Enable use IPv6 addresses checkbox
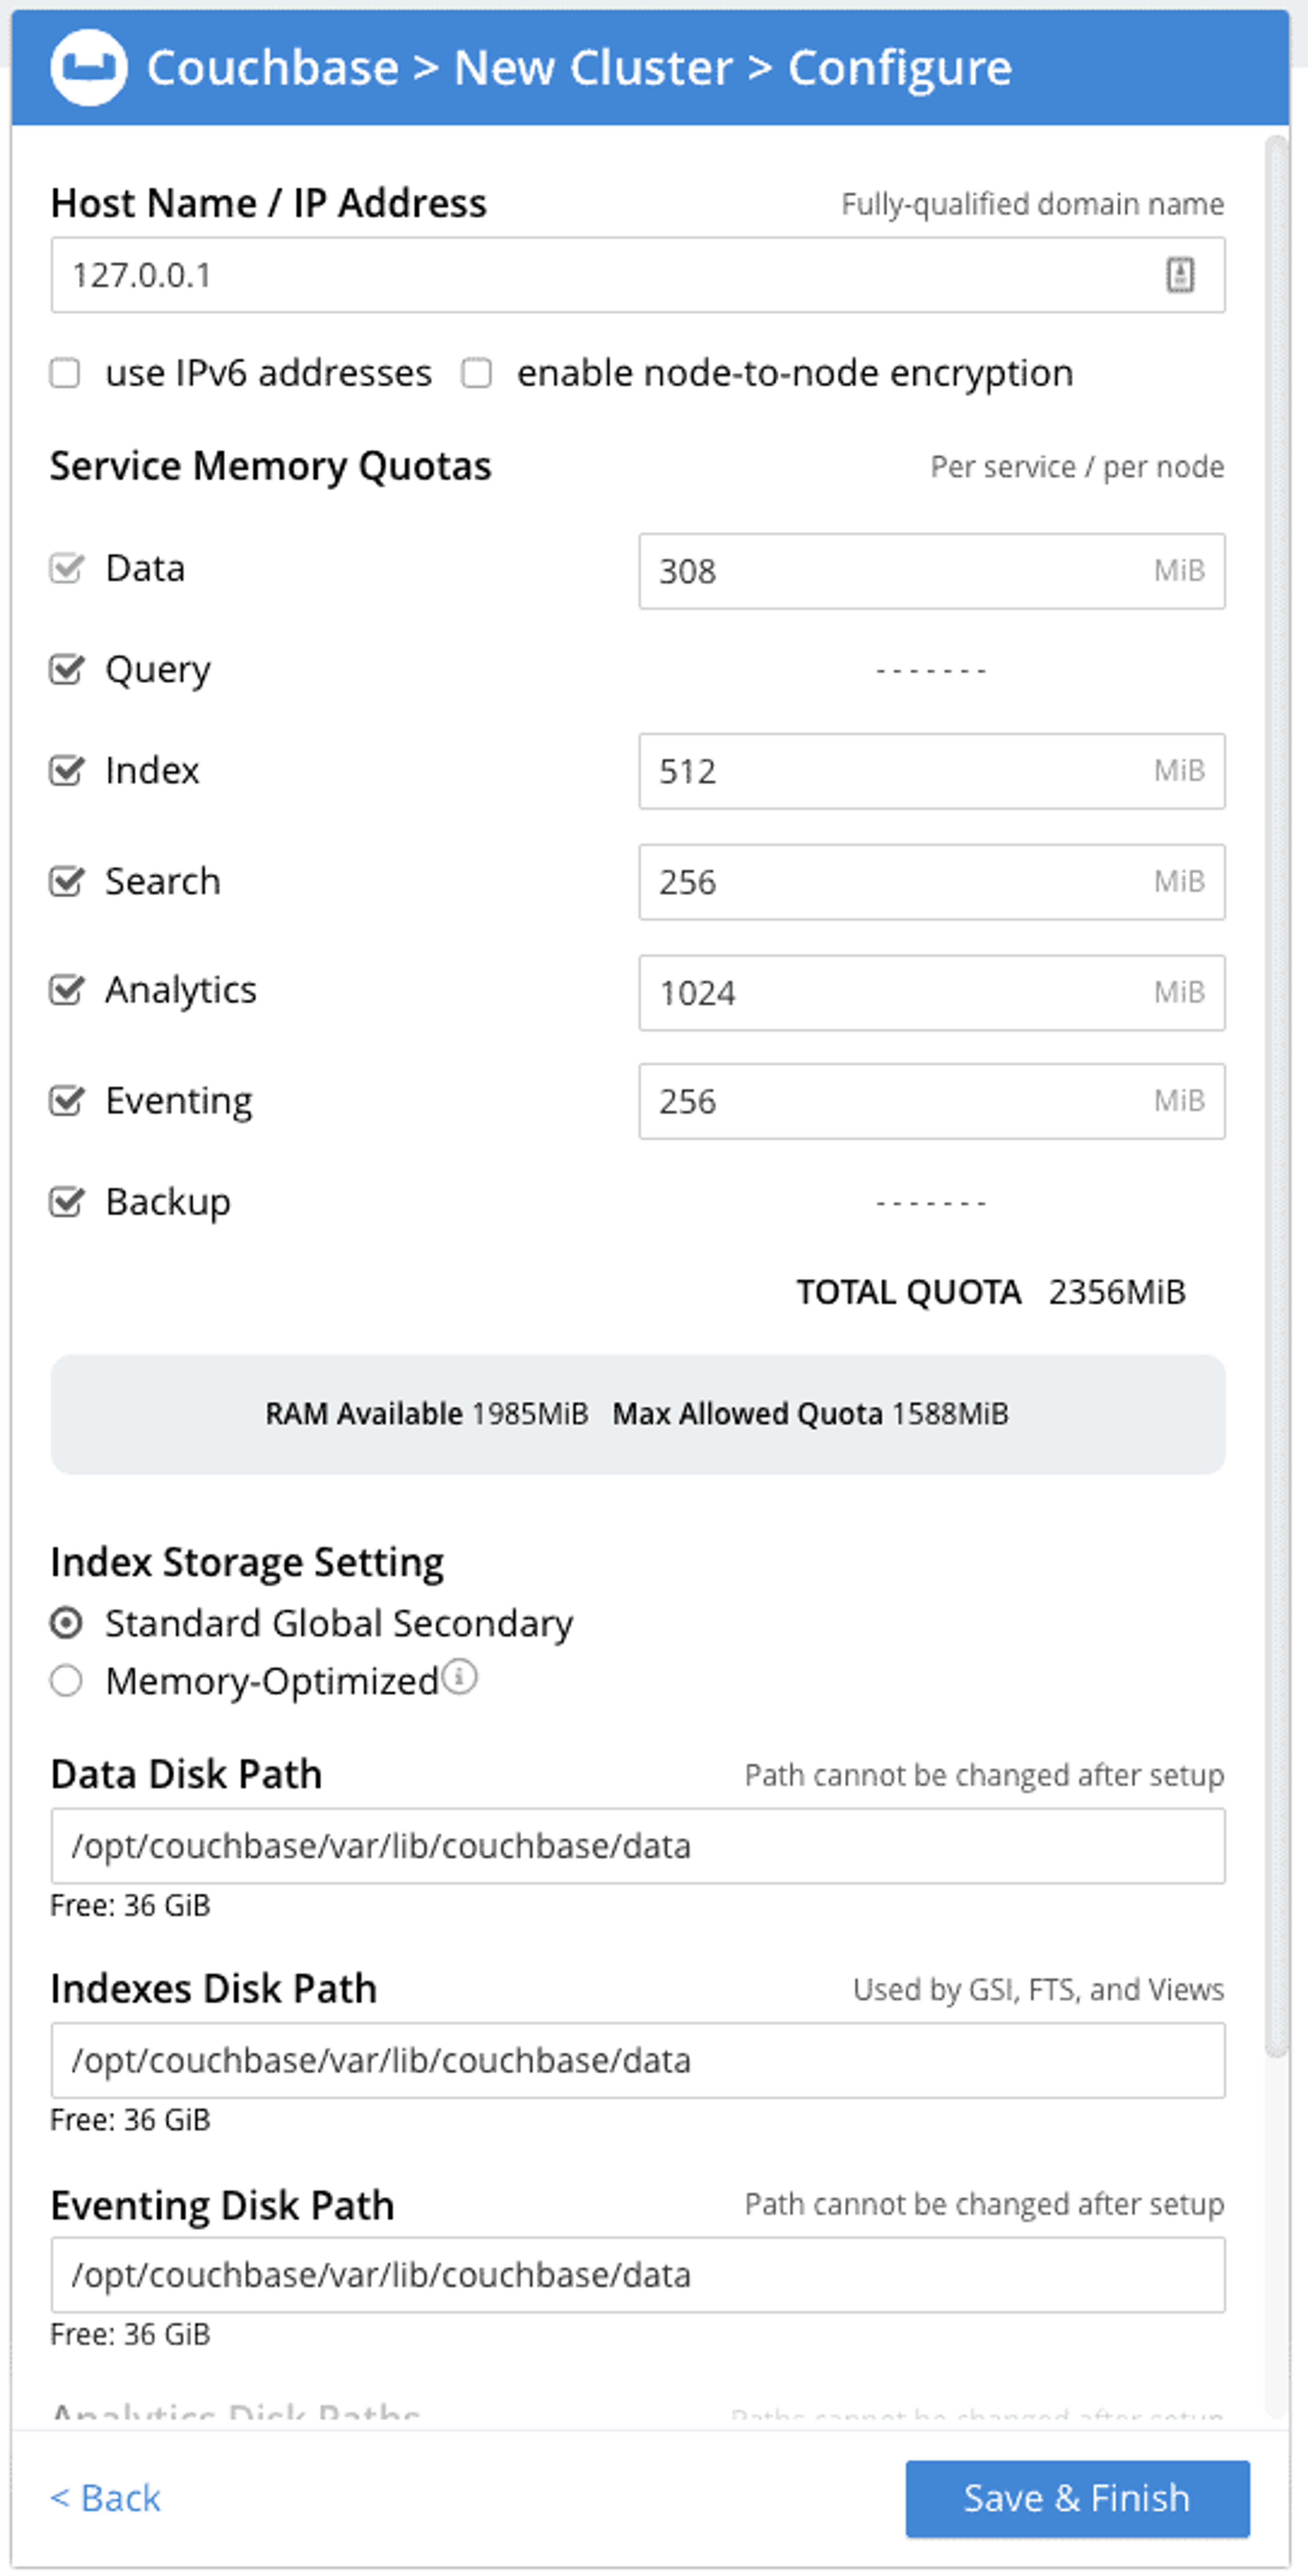 65,373
